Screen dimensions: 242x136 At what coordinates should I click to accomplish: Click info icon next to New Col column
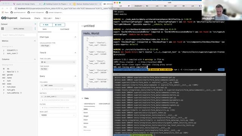tap(18, 72)
